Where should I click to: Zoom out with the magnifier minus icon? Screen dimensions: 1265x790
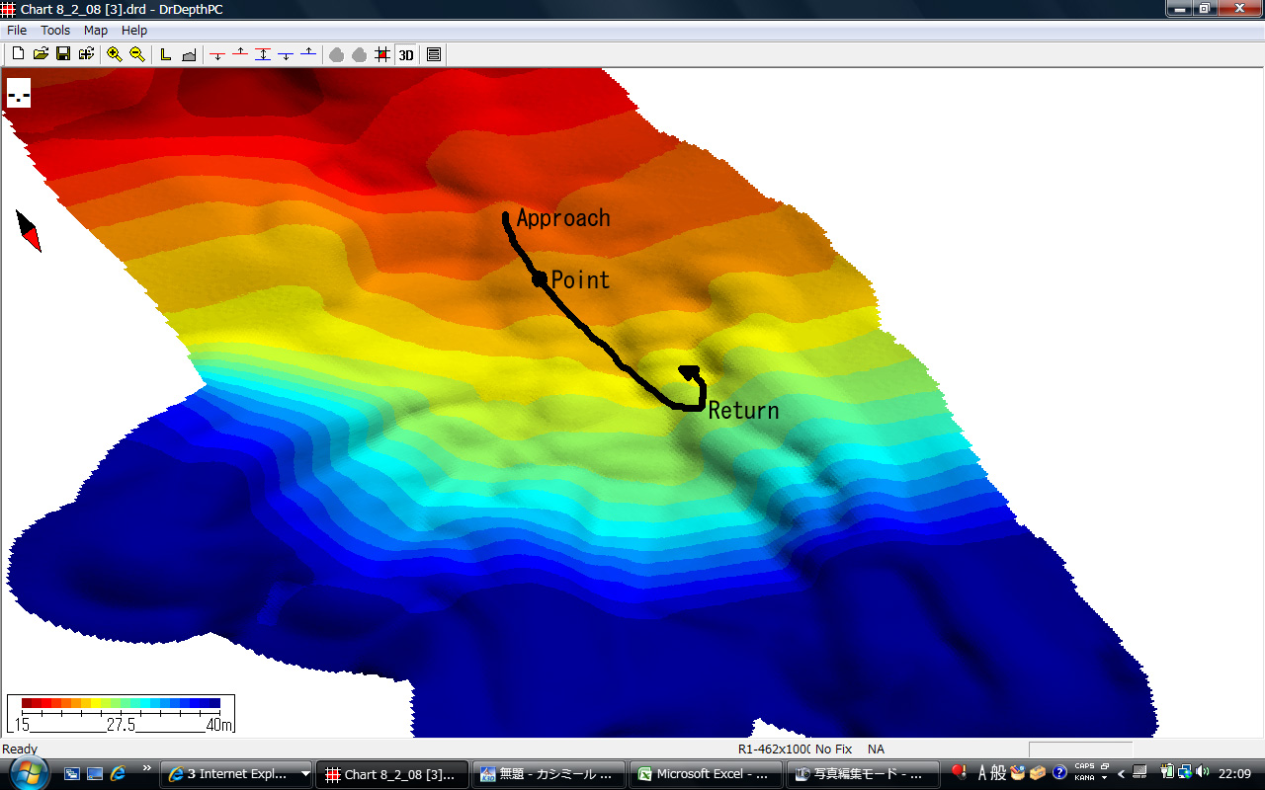[137, 54]
